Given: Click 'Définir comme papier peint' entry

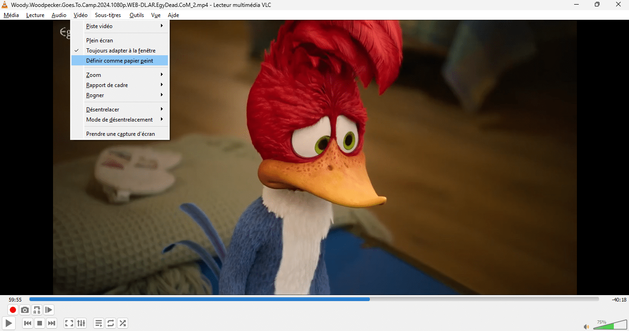Looking at the screenshot, I should pos(119,61).
